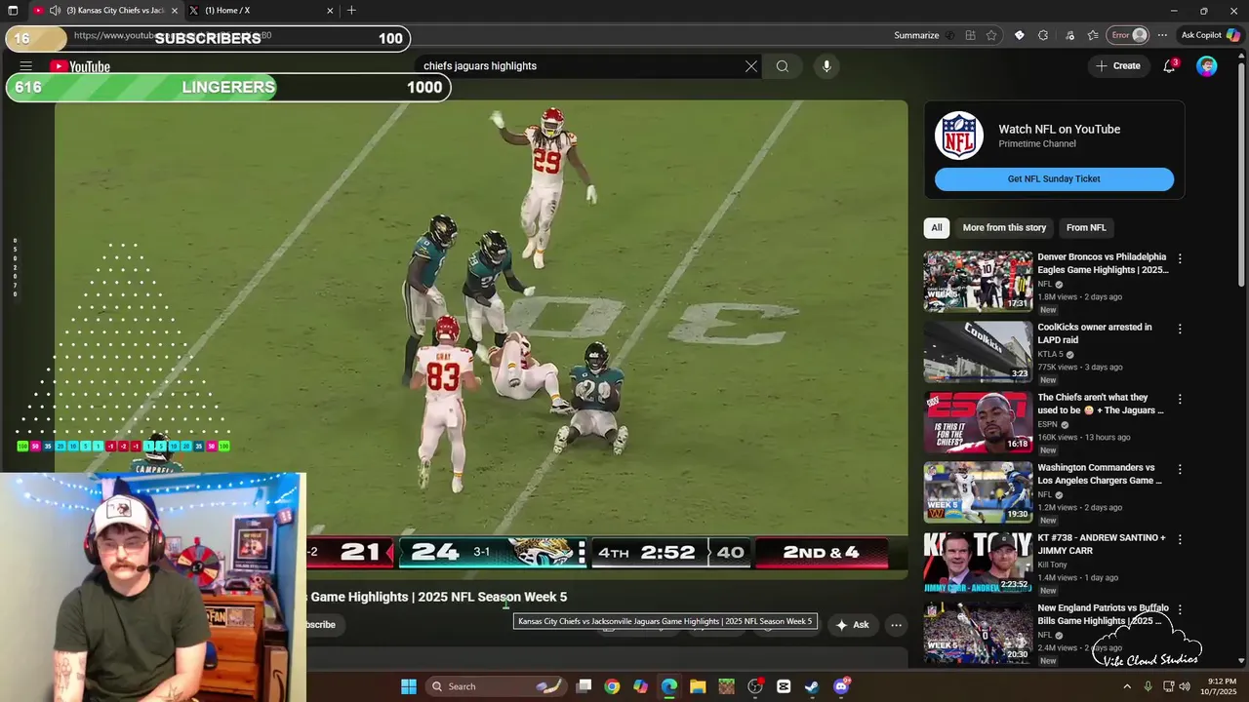Open options menu for CoolKicks video

(1180, 330)
